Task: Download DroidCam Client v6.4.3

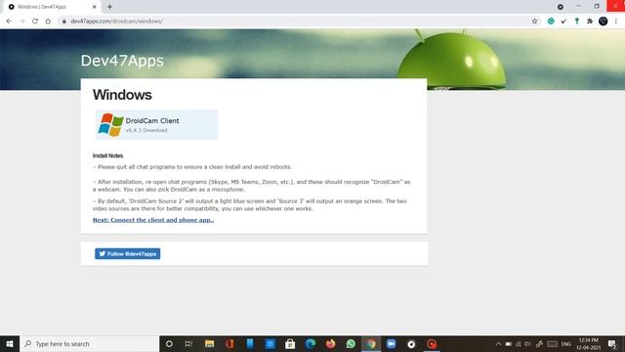Action: click(x=157, y=124)
